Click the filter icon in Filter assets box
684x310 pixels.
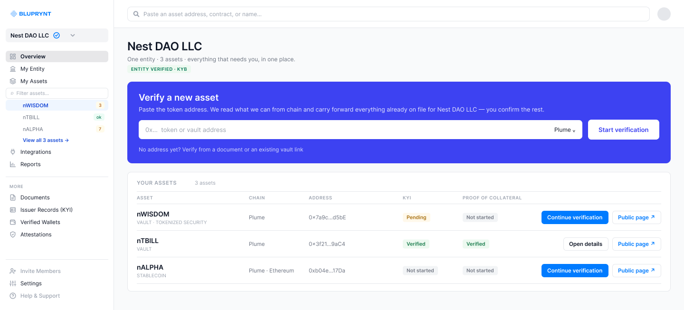click(12, 94)
